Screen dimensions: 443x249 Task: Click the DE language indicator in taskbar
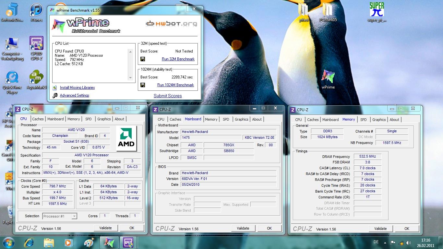pyautogui.click(x=376, y=242)
